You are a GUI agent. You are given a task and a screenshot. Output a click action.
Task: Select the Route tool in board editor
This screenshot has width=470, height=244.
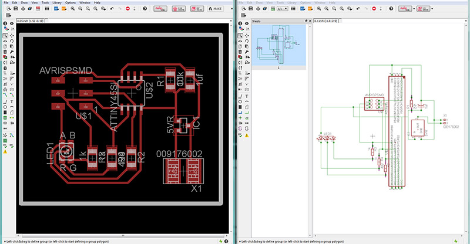5,94
